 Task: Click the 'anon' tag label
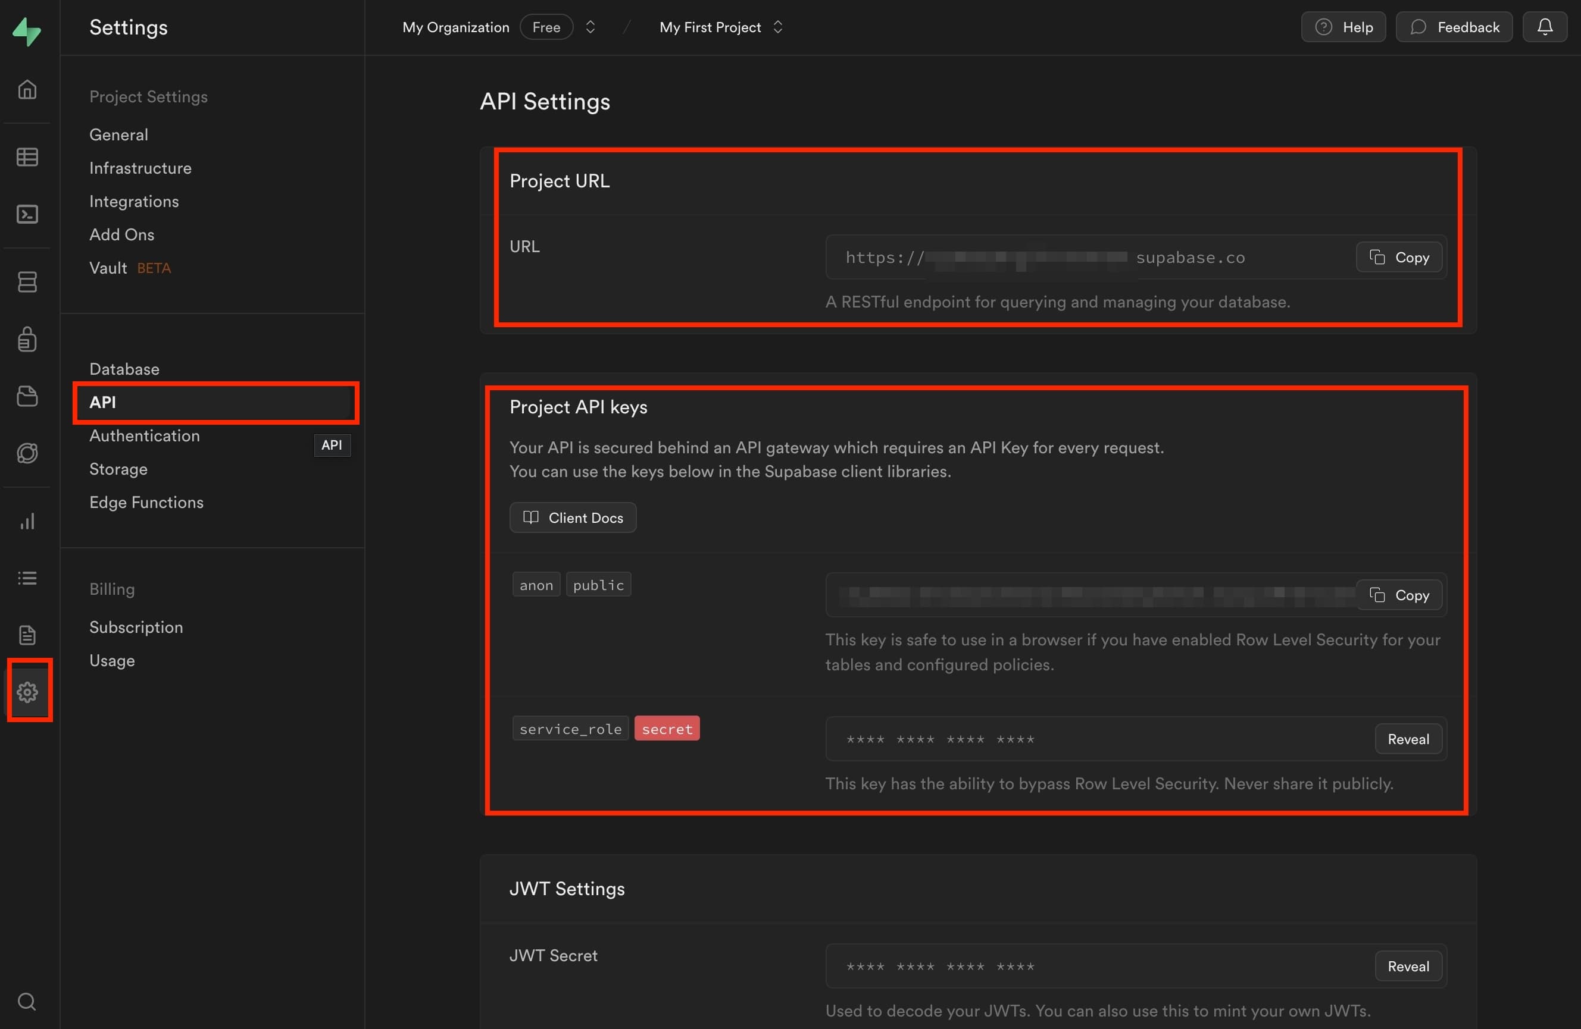tap(537, 585)
